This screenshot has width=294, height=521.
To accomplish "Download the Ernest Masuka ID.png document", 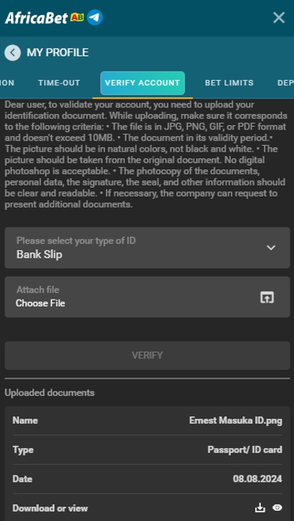I will coord(260,508).
